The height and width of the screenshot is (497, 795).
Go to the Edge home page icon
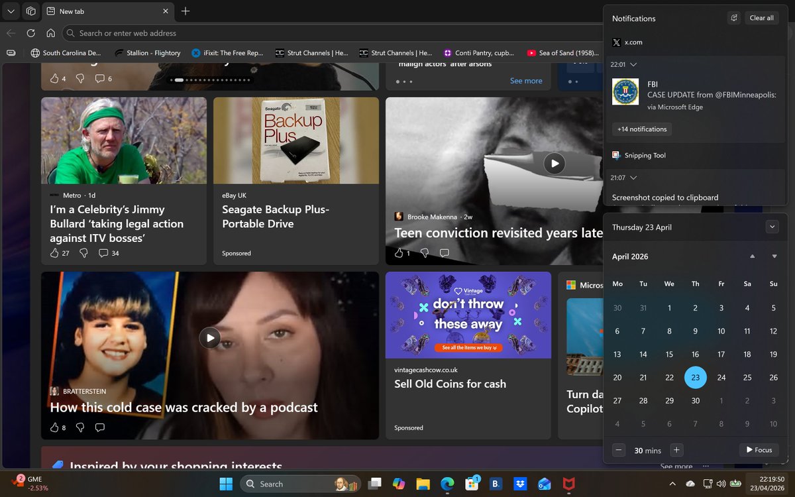50,33
